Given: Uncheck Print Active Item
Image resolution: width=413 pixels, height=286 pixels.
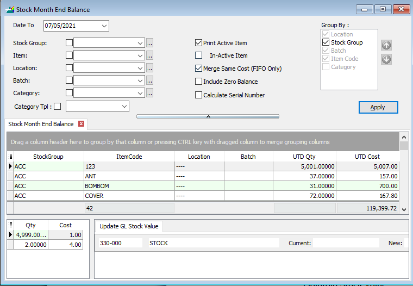Looking at the screenshot, I should coord(199,43).
